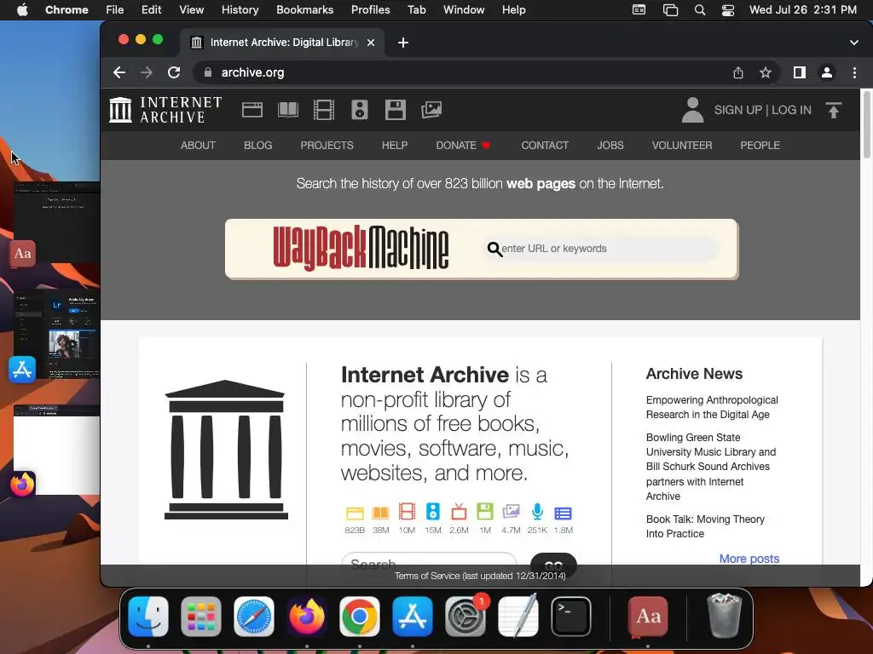This screenshot has width=873, height=654.
Task: Open the Software floppy icon in header
Action: (396, 110)
